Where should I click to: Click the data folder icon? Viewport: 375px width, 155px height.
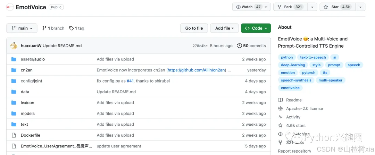coord(14,92)
